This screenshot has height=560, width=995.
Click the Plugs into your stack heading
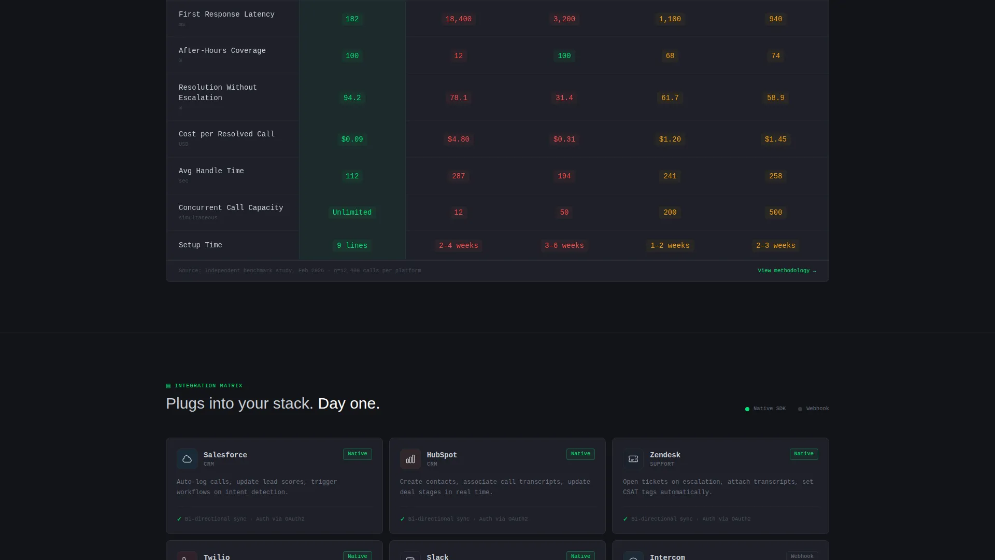273,403
